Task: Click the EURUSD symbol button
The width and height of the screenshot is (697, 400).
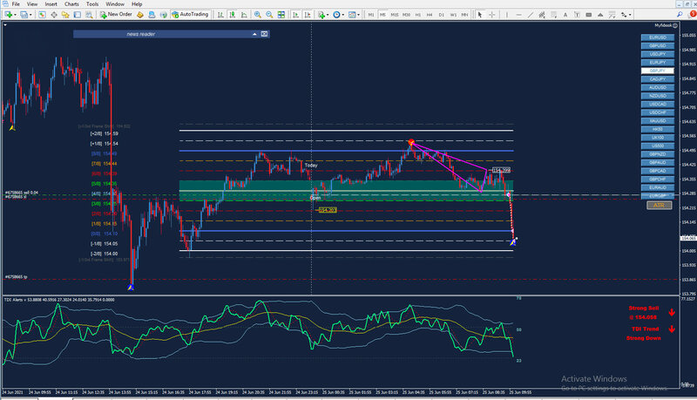Action: [656, 38]
